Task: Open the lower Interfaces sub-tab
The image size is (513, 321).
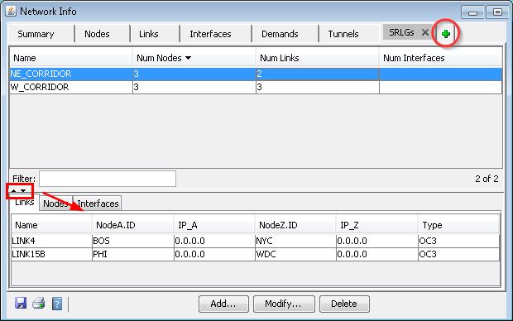Action: coord(98,204)
